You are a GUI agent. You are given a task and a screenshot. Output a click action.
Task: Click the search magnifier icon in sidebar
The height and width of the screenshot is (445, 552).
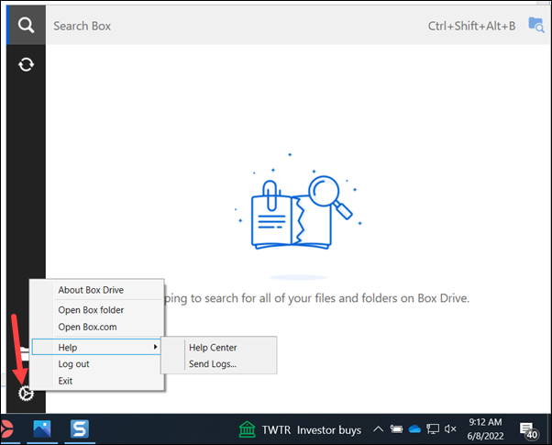(x=26, y=26)
